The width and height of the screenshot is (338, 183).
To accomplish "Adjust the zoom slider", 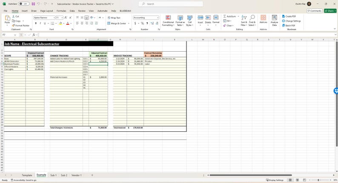I will (318, 180).
